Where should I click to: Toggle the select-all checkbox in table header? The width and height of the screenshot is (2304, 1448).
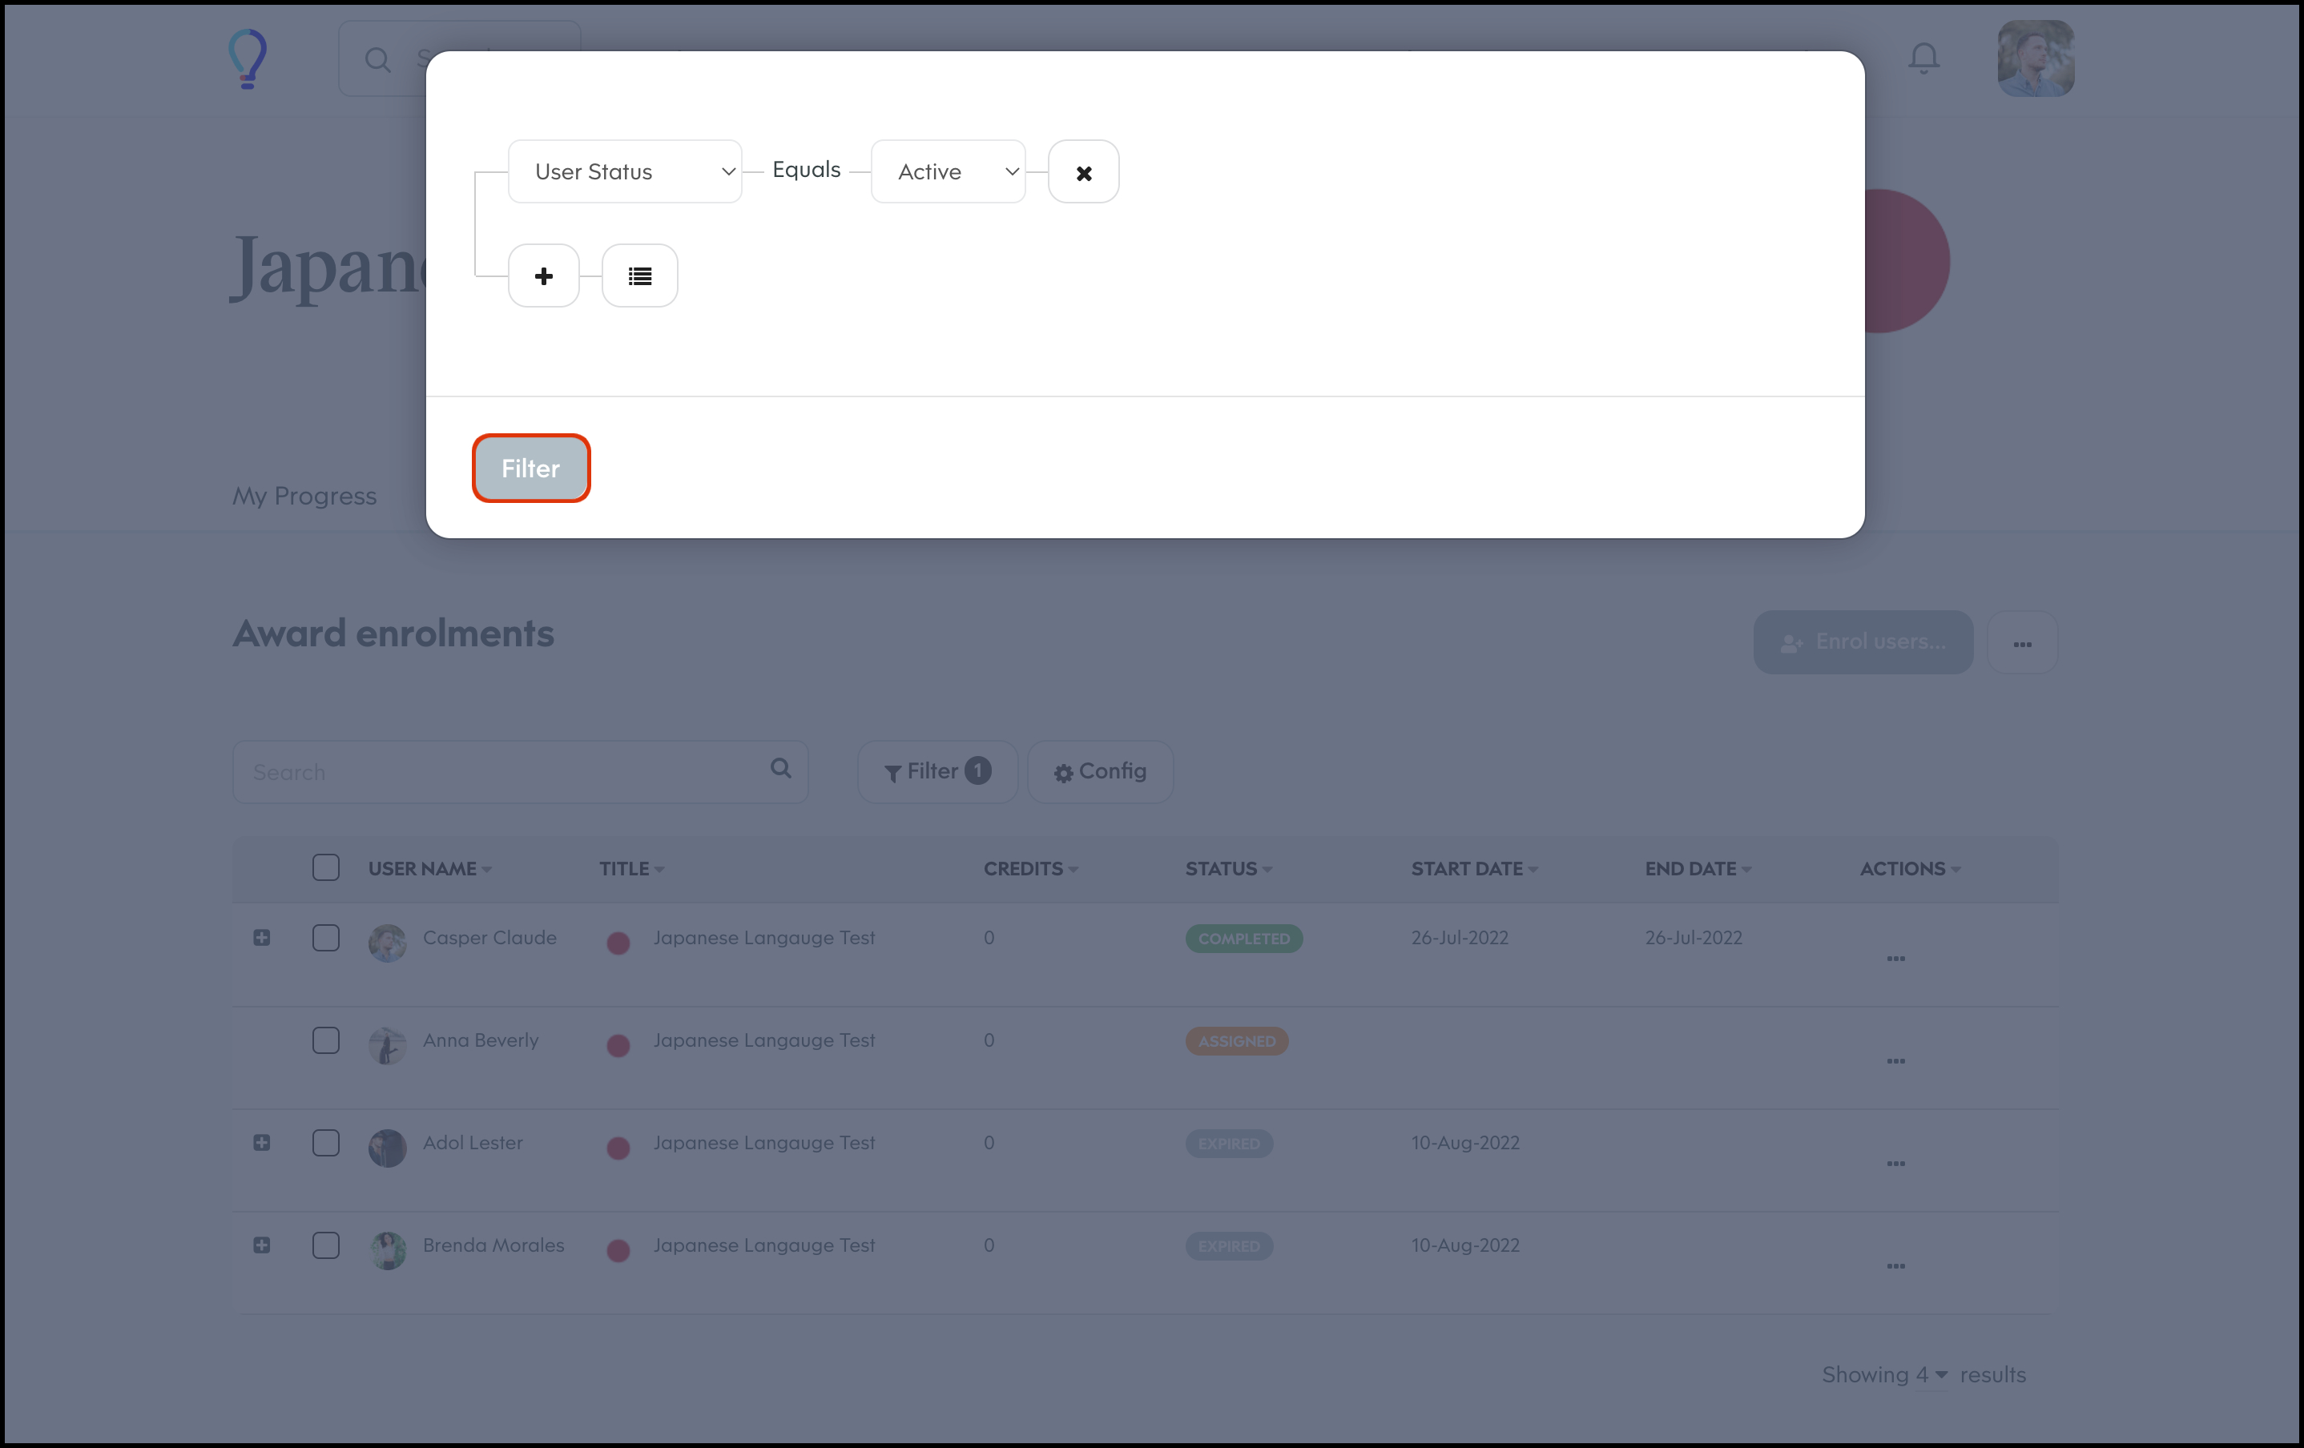click(326, 867)
